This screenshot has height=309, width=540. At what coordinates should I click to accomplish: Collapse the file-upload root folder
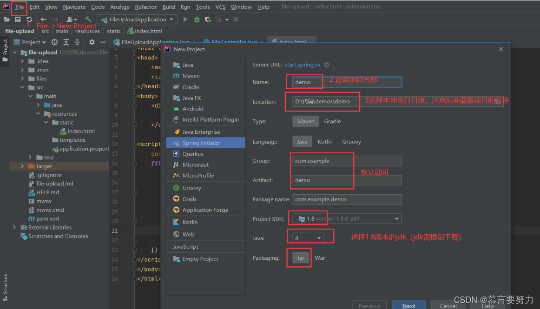(x=15, y=53)
